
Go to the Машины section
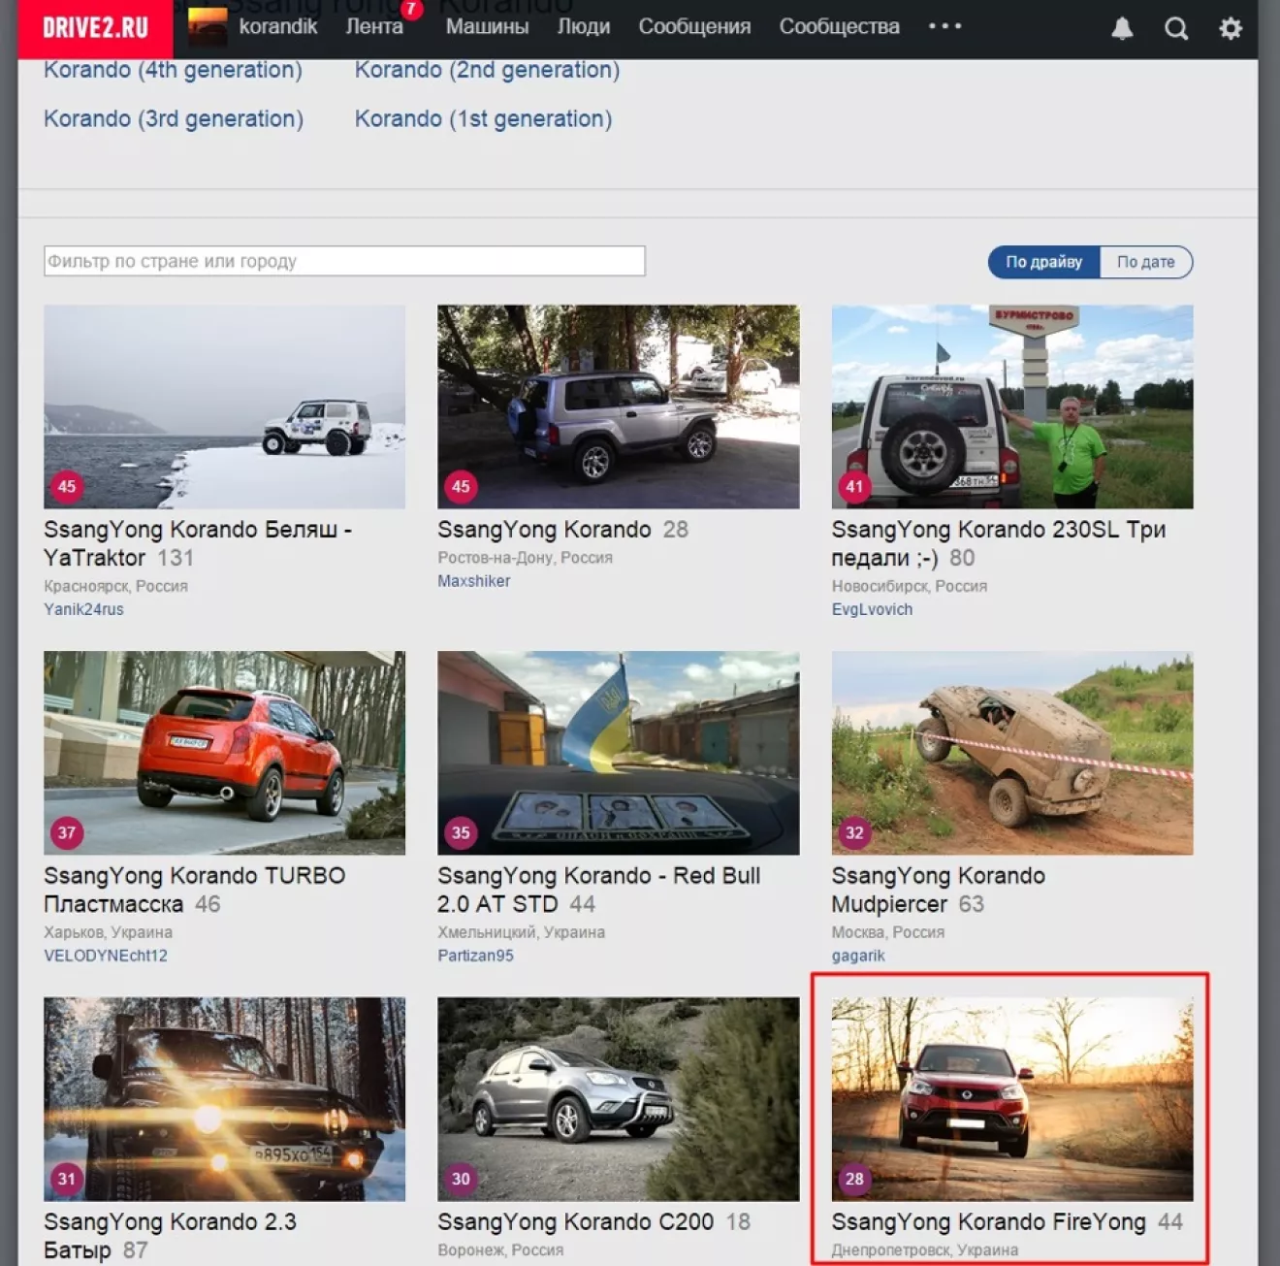click(x=487, y=27)
